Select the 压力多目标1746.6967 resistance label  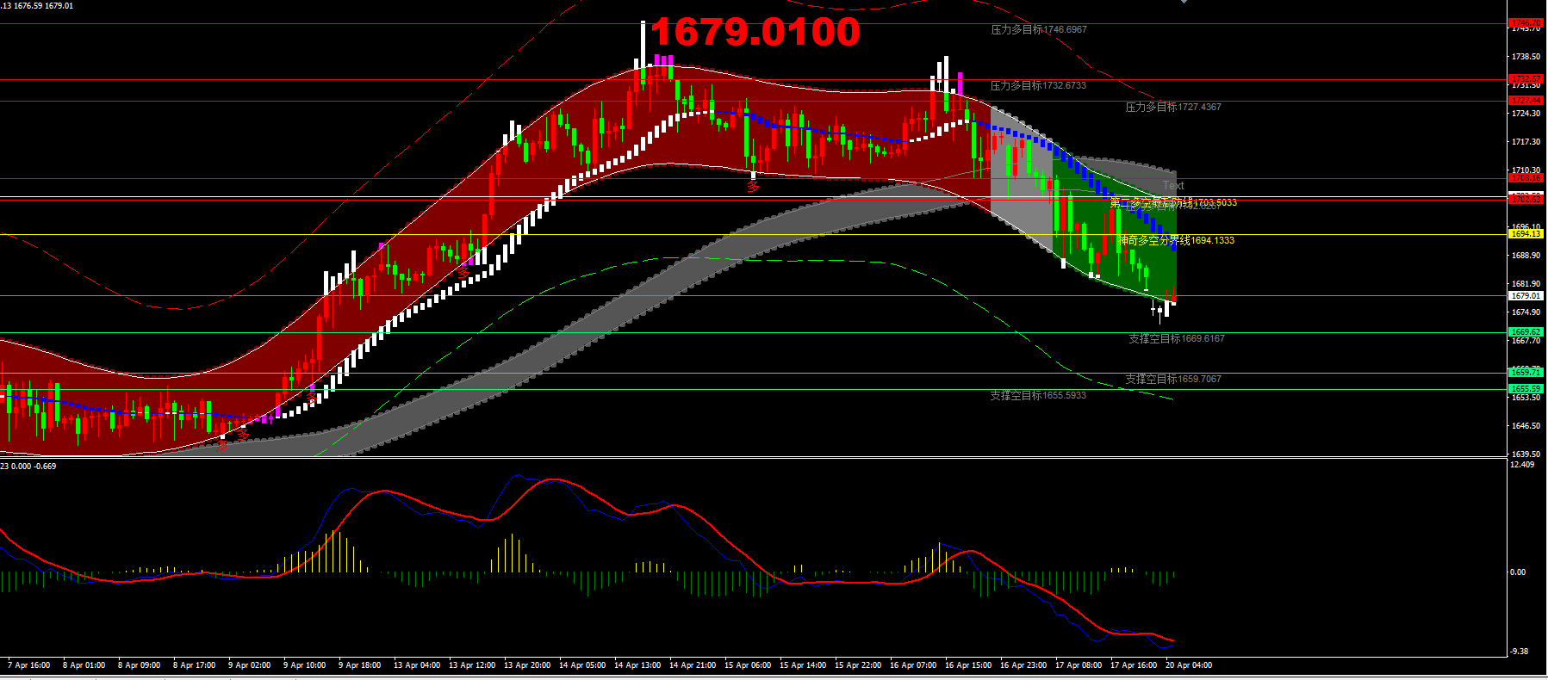tap(1038, 29)
